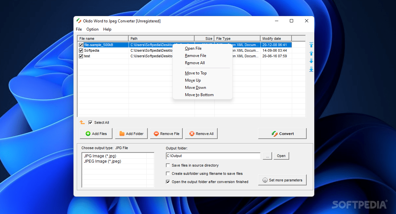396x214 pixels.
Task: Select JPEG Image (*.jpeg) output type
Action: 102,161
